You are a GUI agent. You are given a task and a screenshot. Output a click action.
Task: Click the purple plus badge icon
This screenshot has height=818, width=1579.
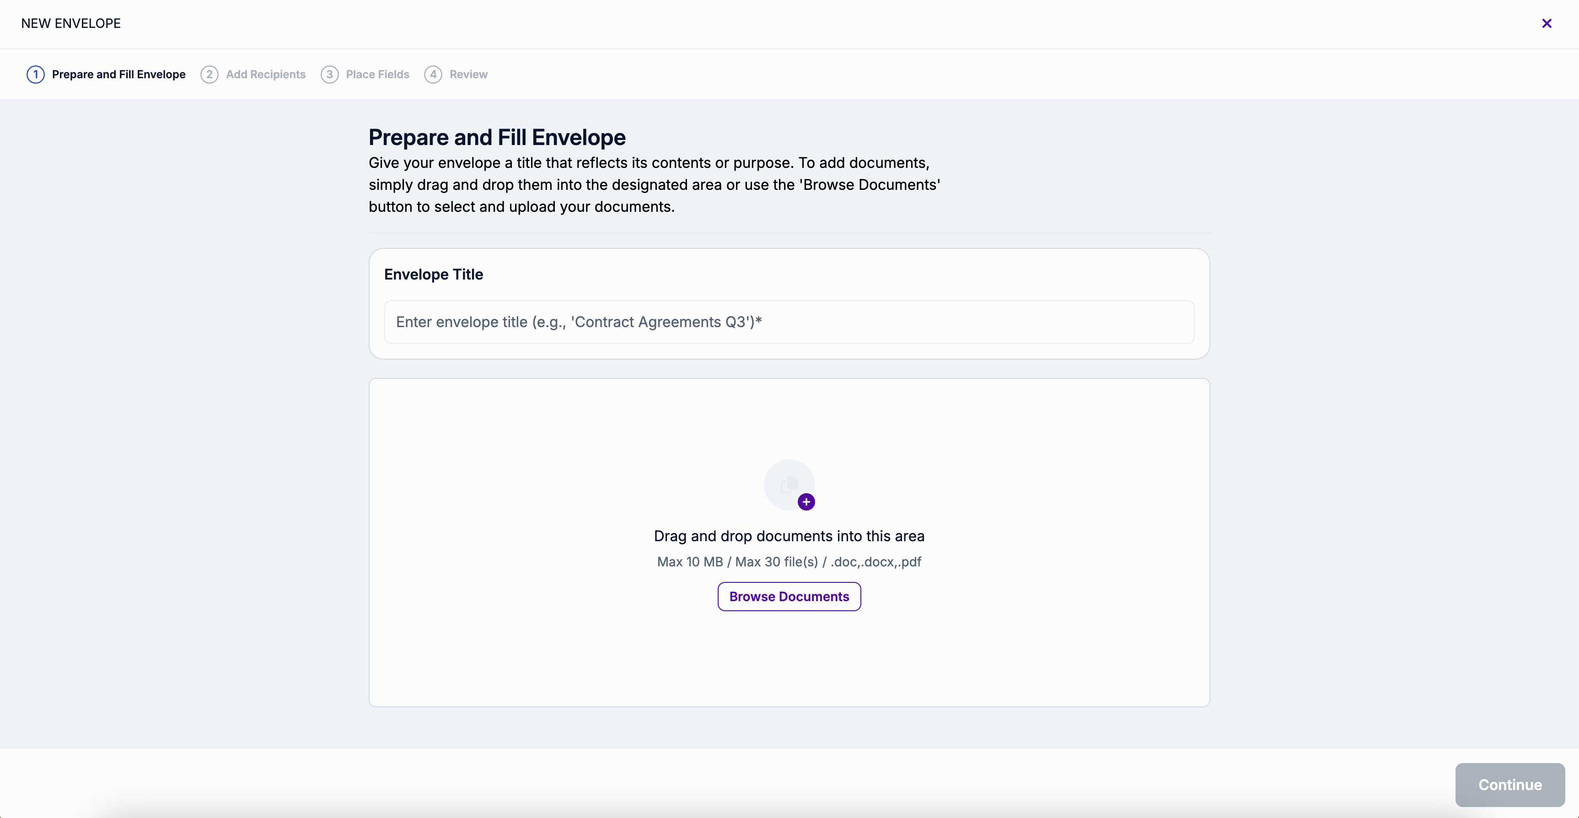click(806, 501)
